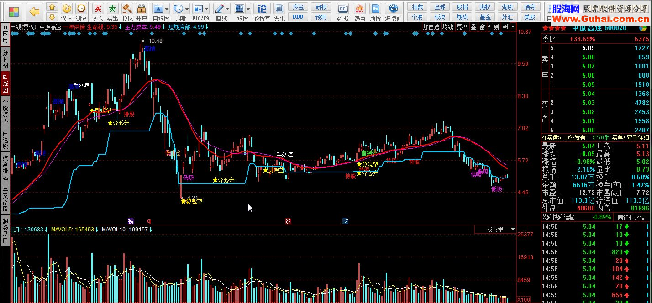Click the collapse-panel arrow icon before 日线(复权)
This screenshot has height=303, width=652.
click(5, 27)
